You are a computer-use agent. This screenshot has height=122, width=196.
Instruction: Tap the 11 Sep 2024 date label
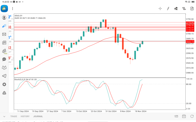[23, 111]
